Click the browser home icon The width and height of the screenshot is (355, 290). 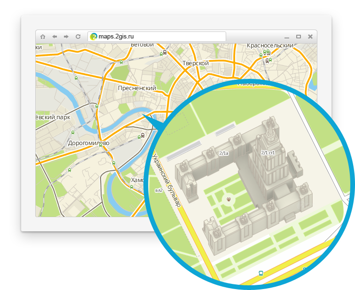[x=43, y=37]
